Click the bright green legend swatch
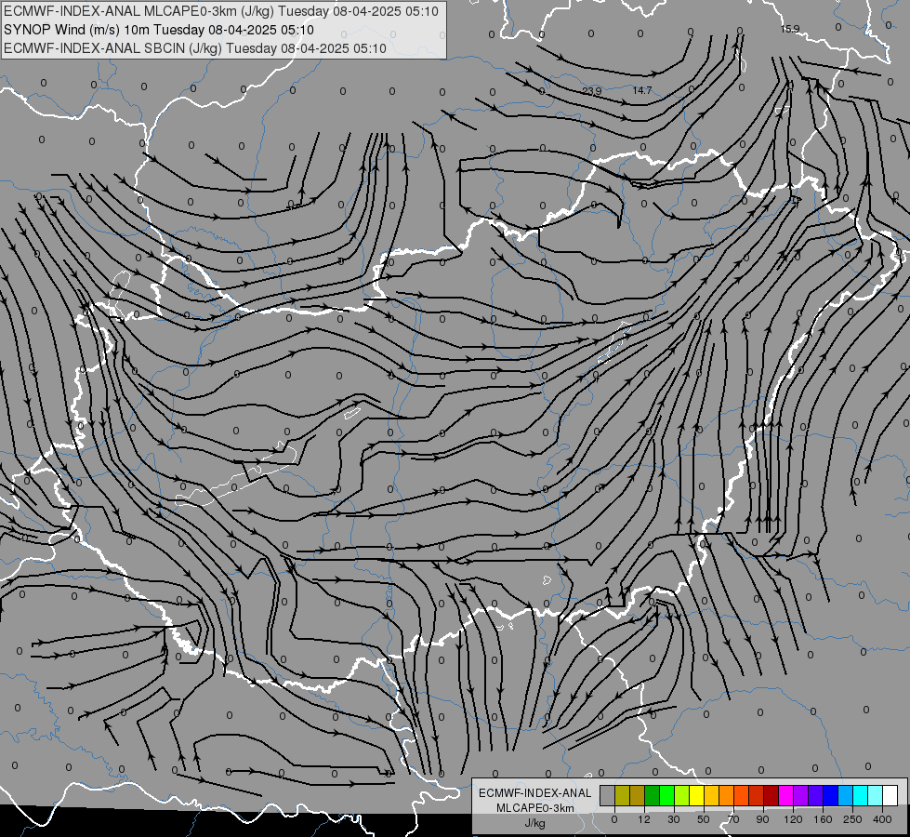Screen dimensions: 910x837 click(x=666, y=795)
